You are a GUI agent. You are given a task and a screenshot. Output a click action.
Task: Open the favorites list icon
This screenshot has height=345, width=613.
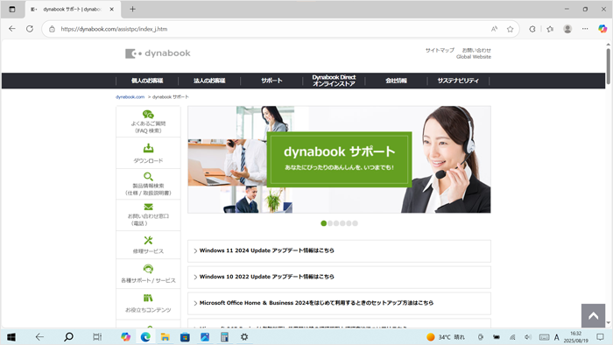[550, 29]
